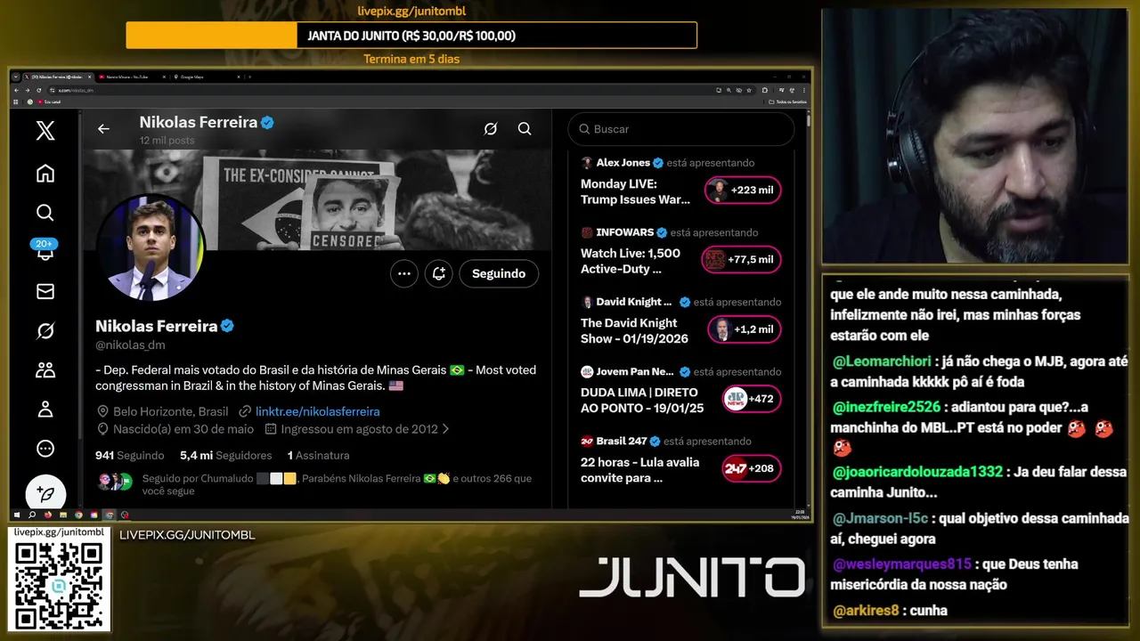Open Seu canal bookmark
Viewport: 1140px width, 641px height.
pyautogui.click(x=49, y=101)
